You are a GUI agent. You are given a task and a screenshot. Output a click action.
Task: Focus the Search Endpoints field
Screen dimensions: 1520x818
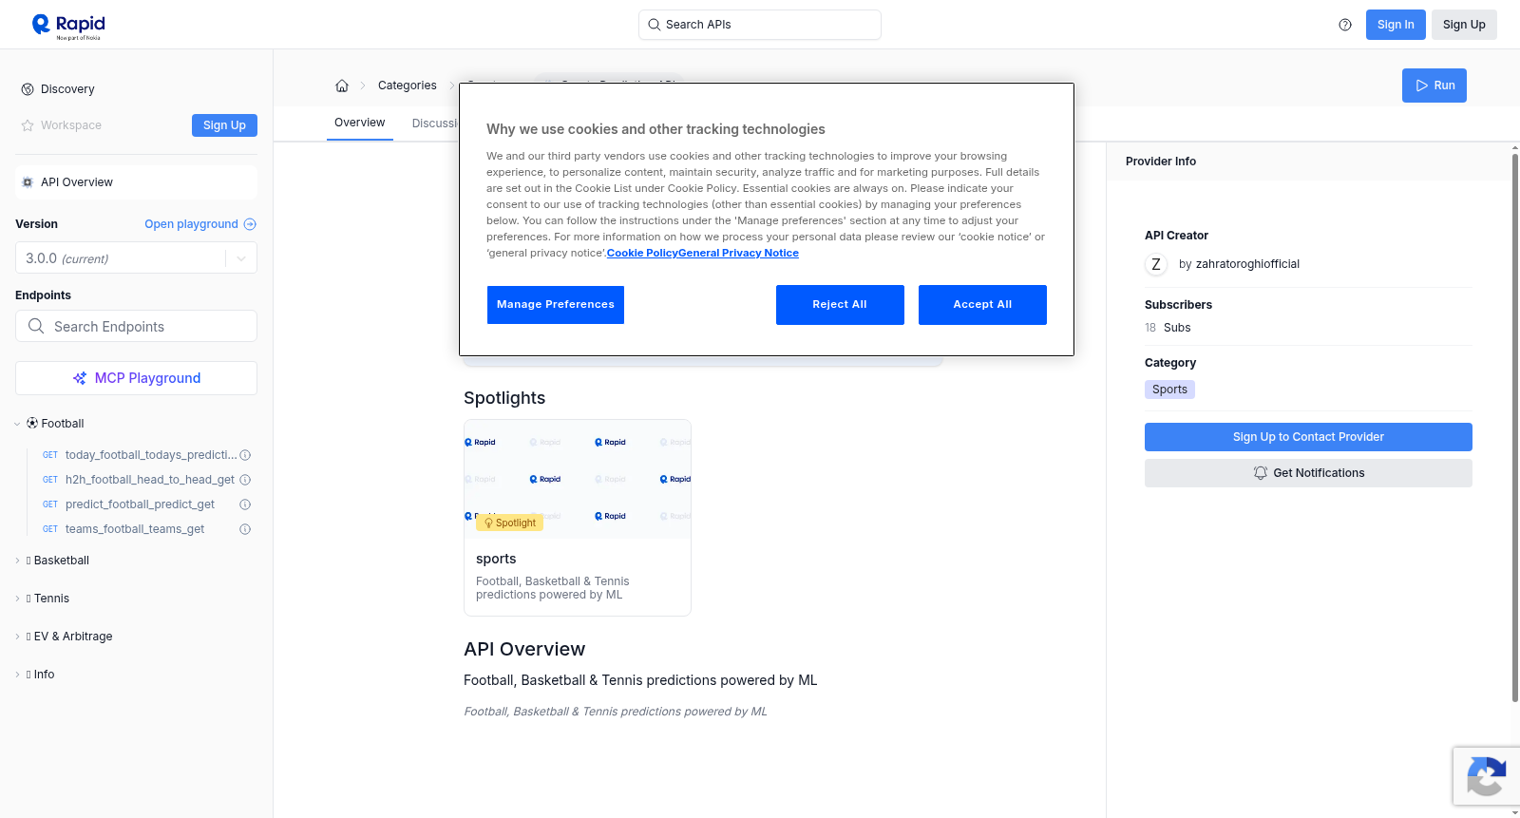(136, 326)
